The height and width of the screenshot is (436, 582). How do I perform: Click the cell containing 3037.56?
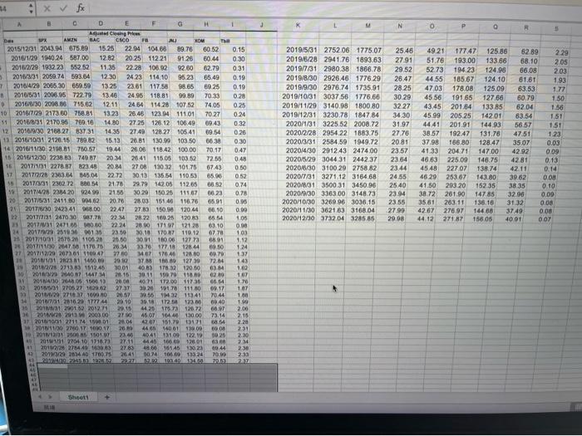coord(336,96)
